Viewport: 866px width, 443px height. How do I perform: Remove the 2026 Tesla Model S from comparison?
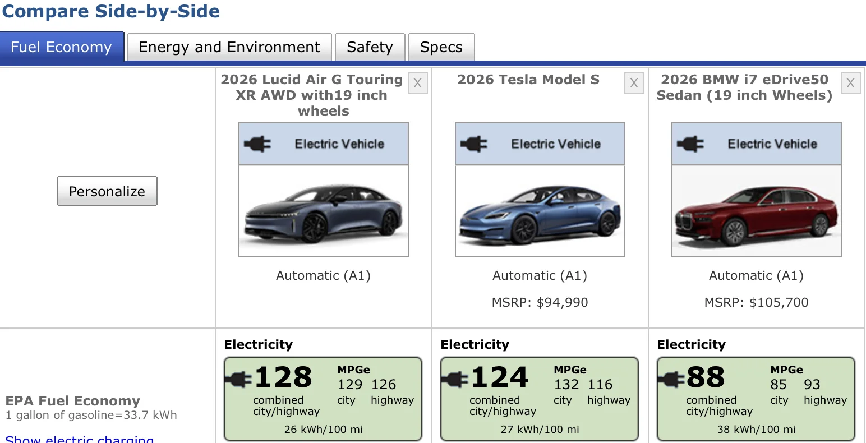634,83
